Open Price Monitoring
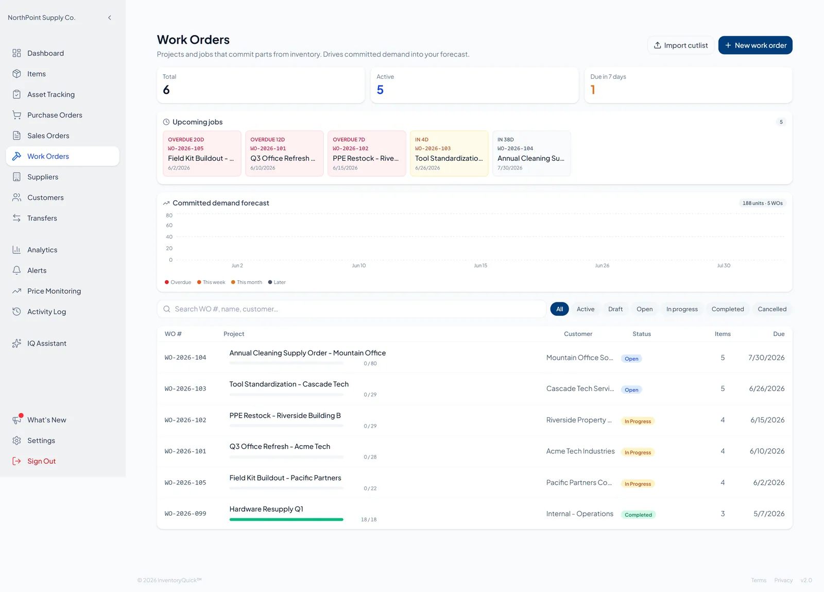Viewport: 824px width, 592px height. [62, 291]
